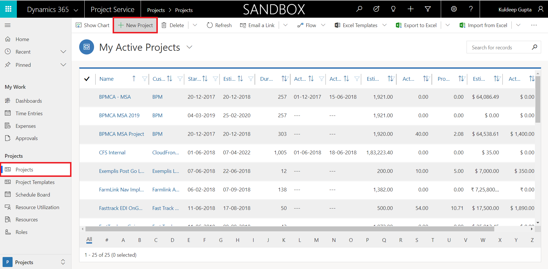Sort ascending arrow on Name column
548x269 pixels.
pos(134,79)
